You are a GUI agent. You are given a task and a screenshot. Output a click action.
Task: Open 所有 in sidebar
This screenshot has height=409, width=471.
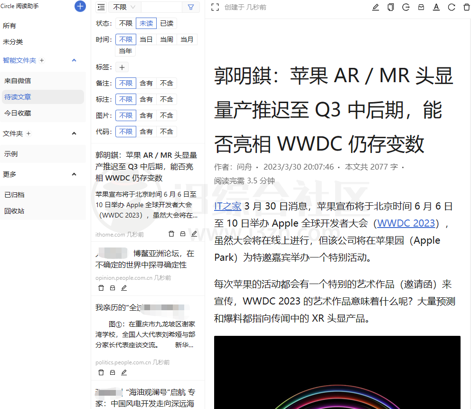pyautogui.click(x=9, y=26)
